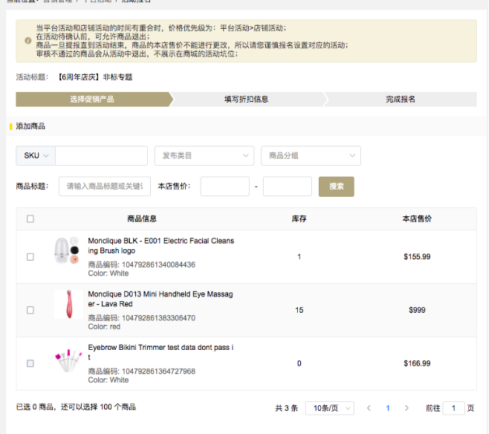Viewport: 489px width, 434px height.
Task: Focus the 商品标题 keyword input field
Action: (x=105, y=186)
